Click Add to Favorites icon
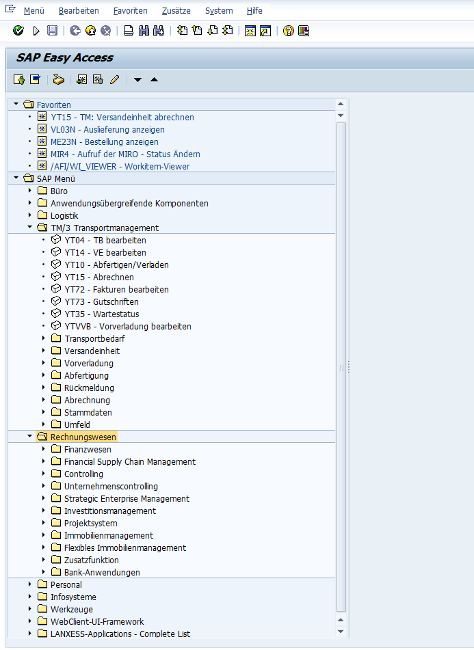Image resolution: width=474 pixels, height=650 pixels. [81, 79]
